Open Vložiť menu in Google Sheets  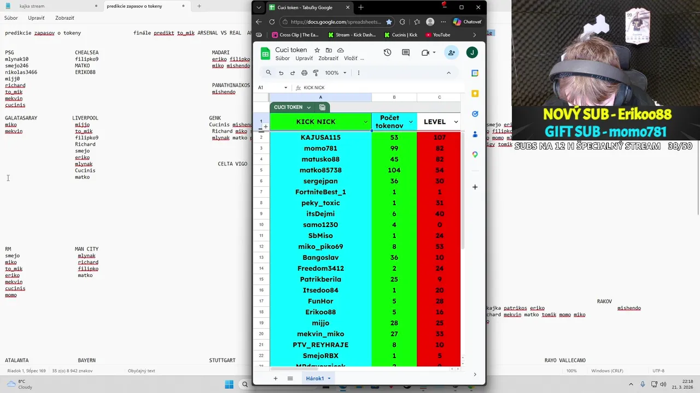(x=351, y=58)
